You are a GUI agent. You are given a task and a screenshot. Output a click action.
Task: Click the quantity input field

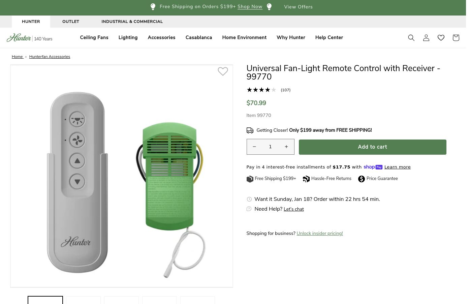tap(270, 147)
